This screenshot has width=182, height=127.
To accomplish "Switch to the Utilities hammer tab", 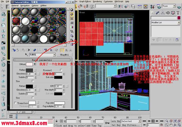I will [178, 13].
